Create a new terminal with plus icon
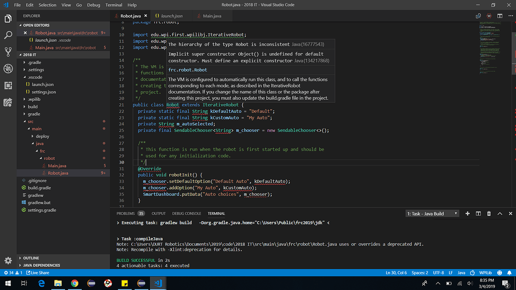 click(467, 213)
